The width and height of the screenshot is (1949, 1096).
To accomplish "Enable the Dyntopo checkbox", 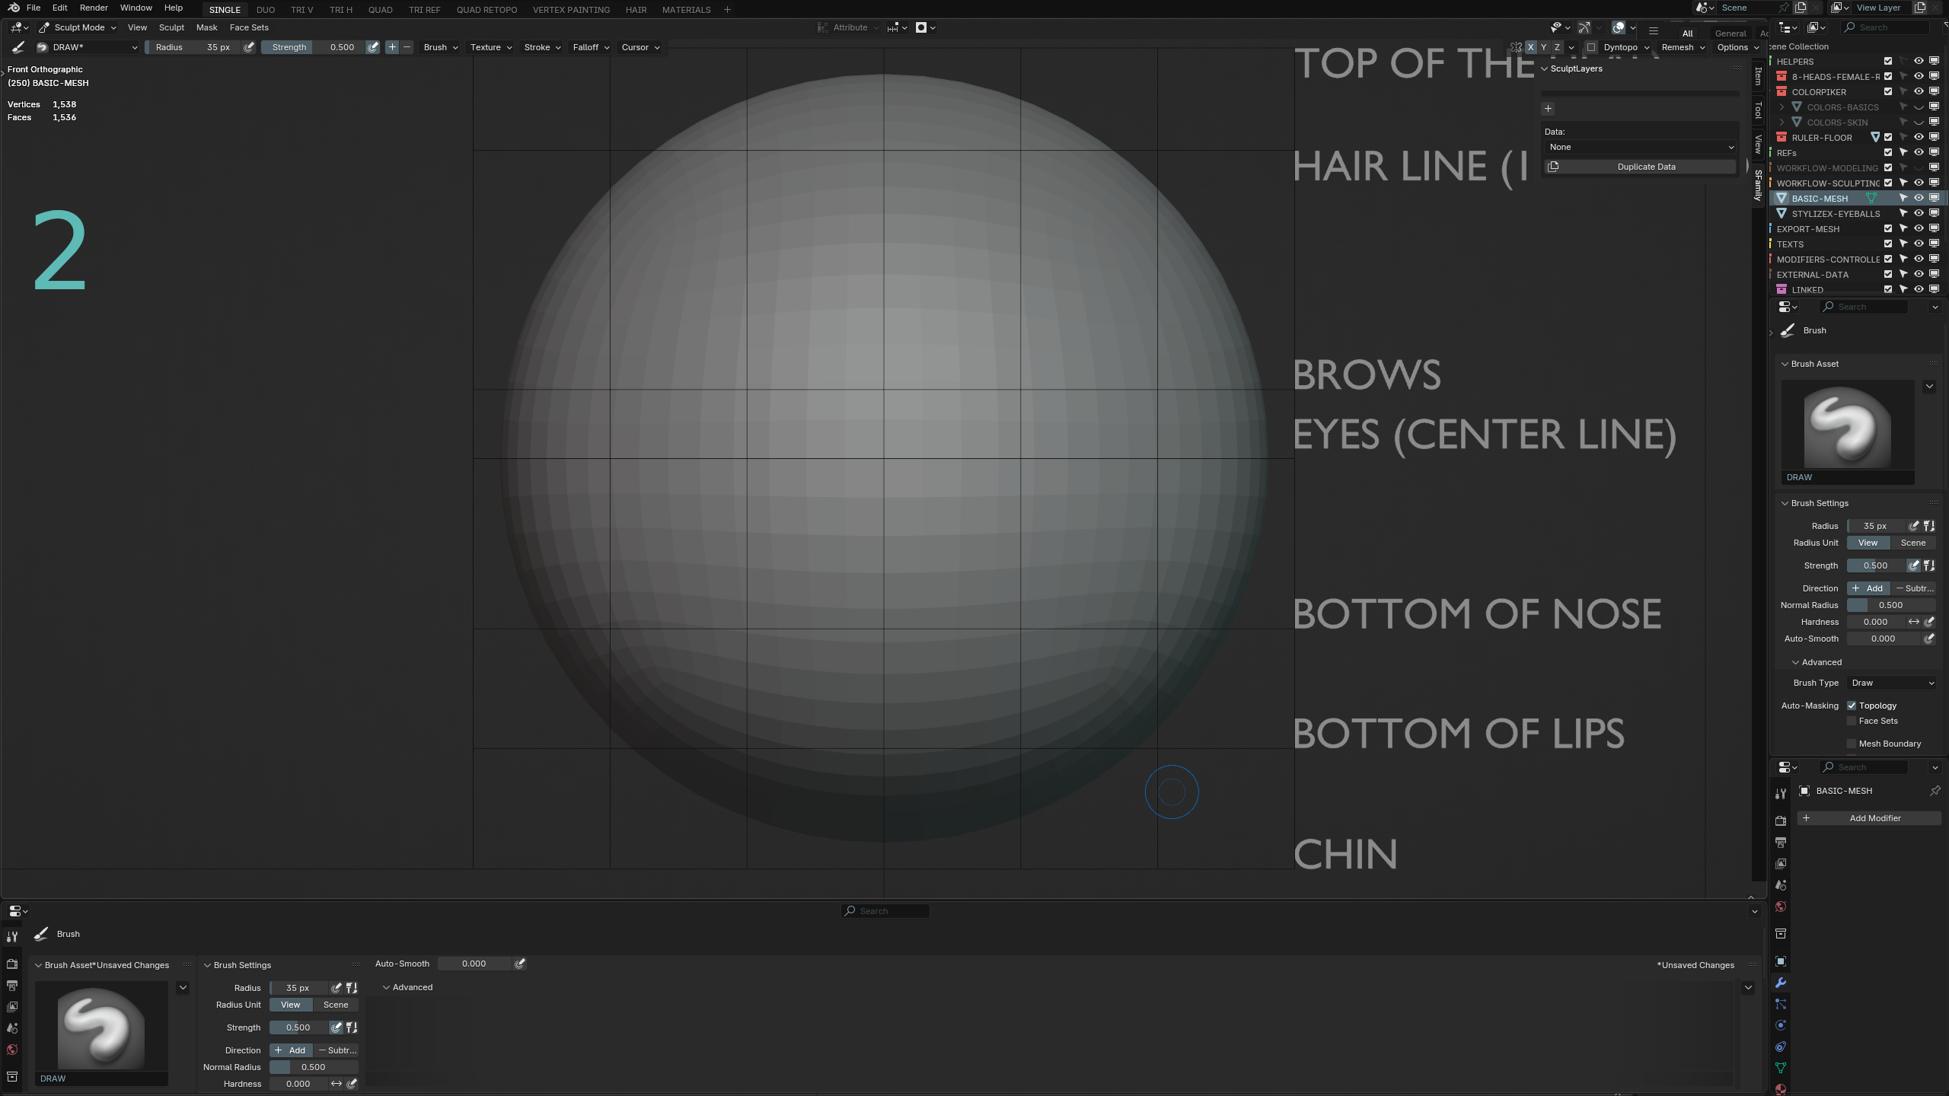I will click(x=1591, y=47).
